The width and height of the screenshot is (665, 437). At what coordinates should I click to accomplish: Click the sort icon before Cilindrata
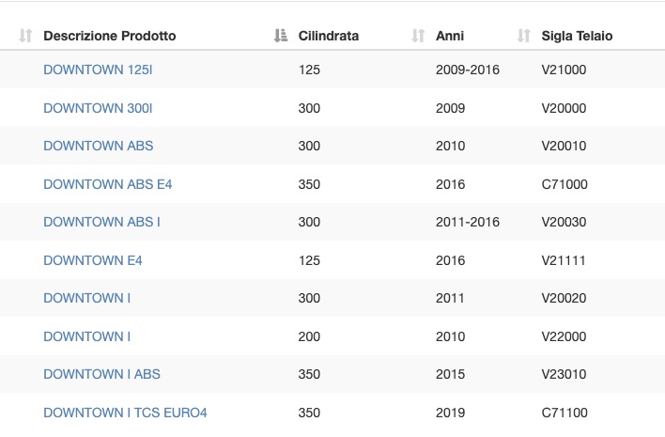[280, 36]
